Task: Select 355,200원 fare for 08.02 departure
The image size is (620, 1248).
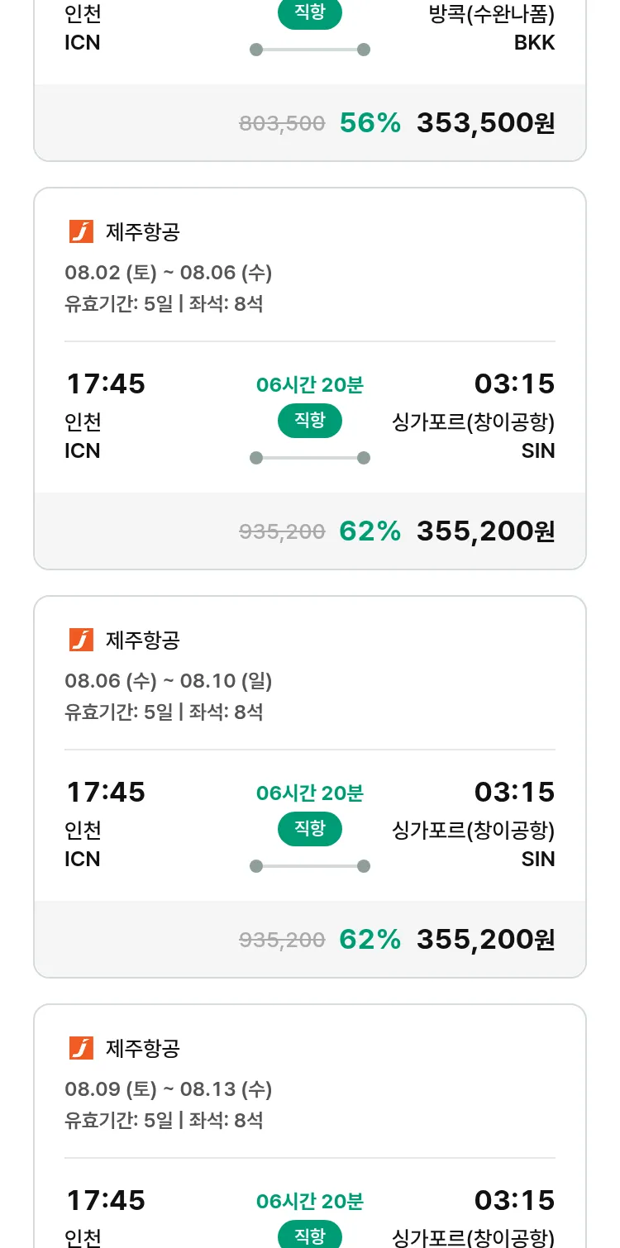Action: pos(485,531)
